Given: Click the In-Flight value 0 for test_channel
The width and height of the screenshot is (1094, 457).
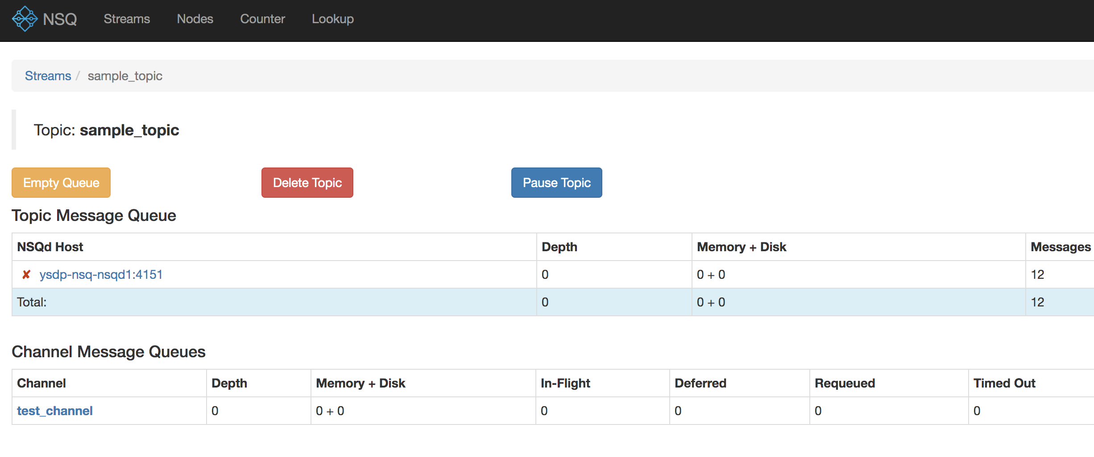Looking at the screenshot, I should click(544, 411).
